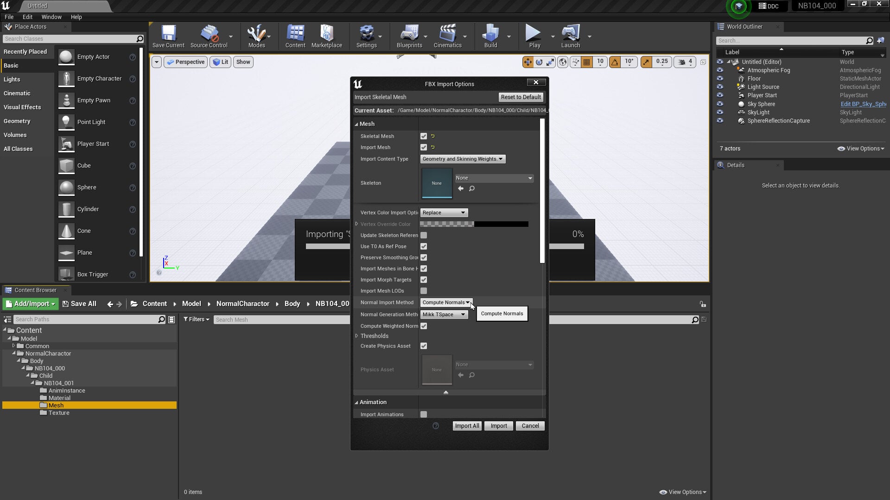Image resolution: width=890 pixels, height=500 pixels.
Task: Expand the Thresholds section
Action: click(357, 336)
